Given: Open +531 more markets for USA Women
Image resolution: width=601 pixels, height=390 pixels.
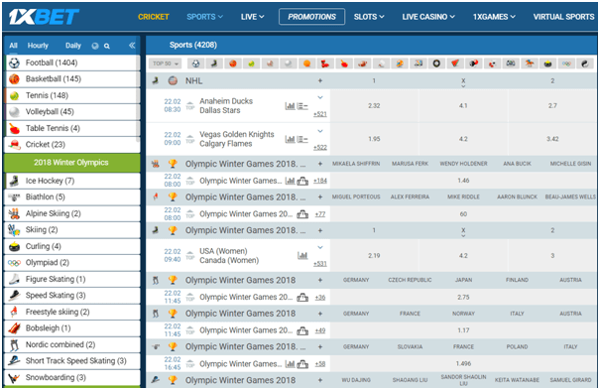Looking at the screenshot, I should click(x=320, y=264).
